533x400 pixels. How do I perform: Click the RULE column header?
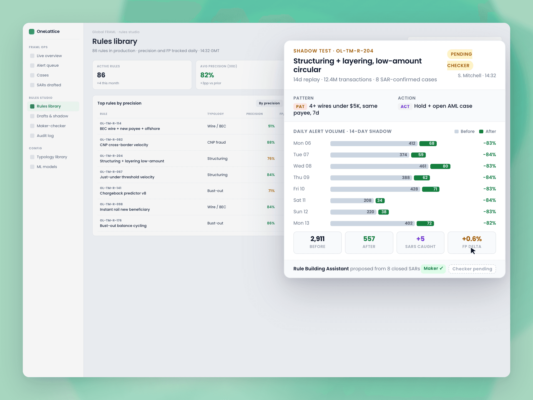coord(104,114)
